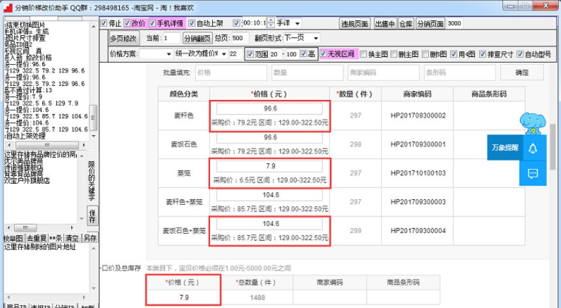Click the log panel horizontal scrollbar thumb

[x=47, y=145]
